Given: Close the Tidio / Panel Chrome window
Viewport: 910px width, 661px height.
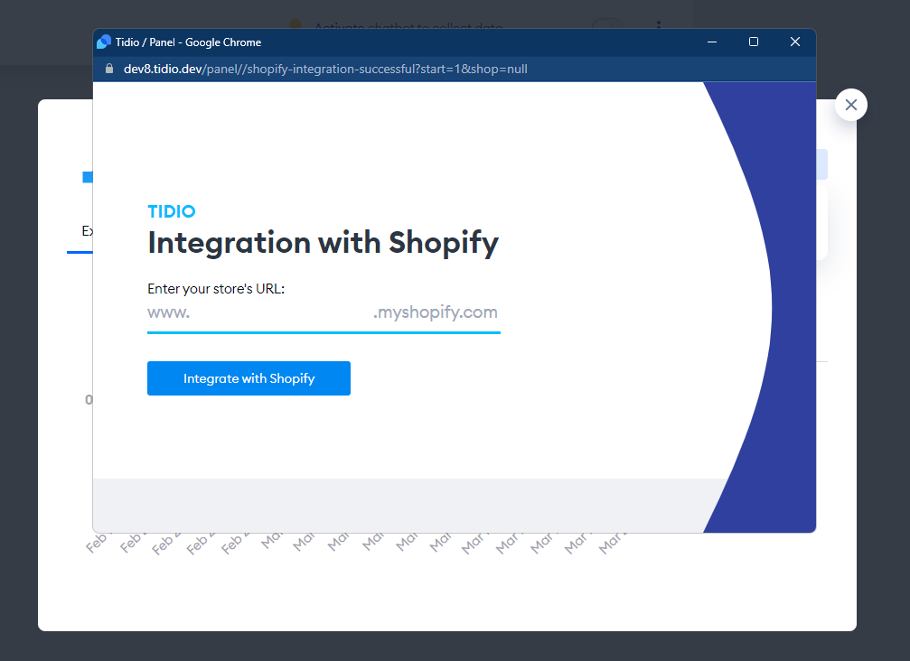Looking at the screenshot, I should pyautogui.click(x=795, y=42).
